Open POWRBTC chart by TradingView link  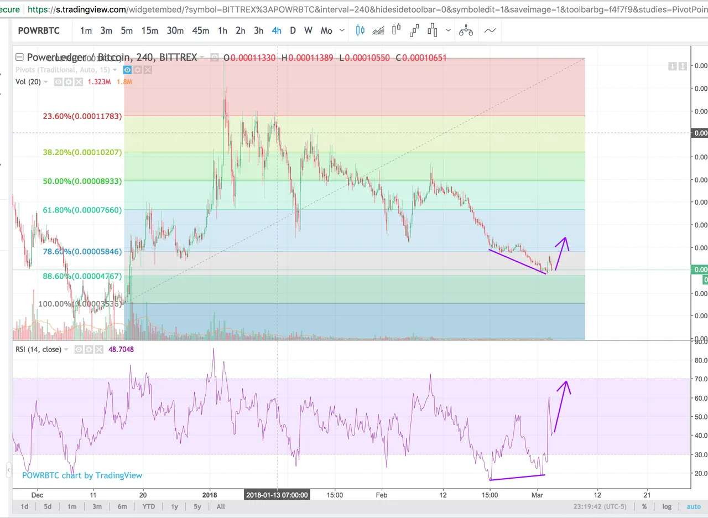tap(82, 475)
